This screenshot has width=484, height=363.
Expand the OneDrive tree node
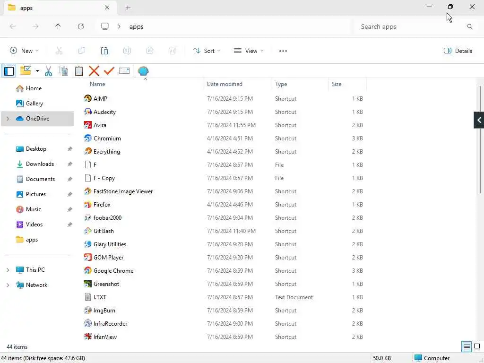point(8,119)
